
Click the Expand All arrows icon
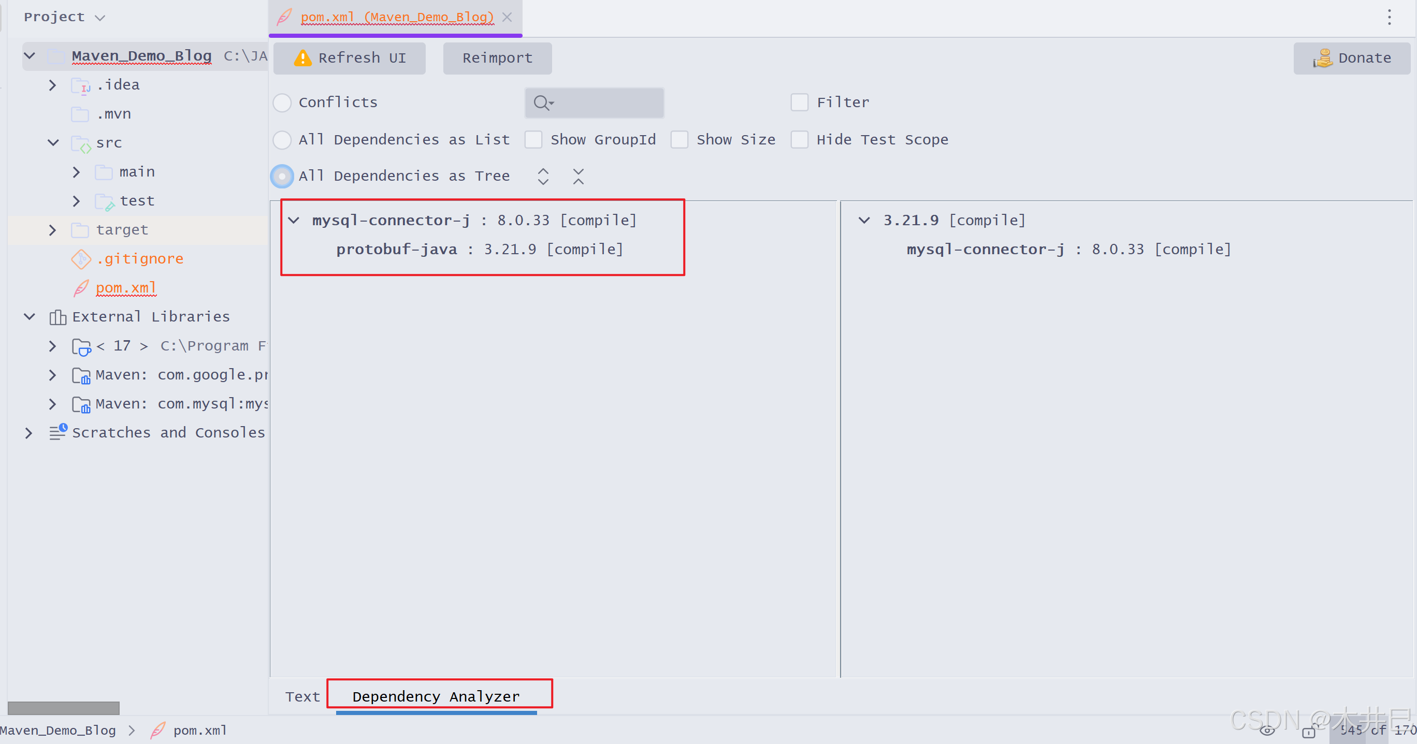point(543,177)
